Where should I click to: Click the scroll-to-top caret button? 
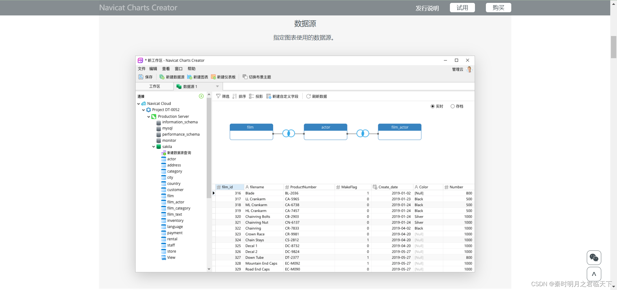coord(594,274)
